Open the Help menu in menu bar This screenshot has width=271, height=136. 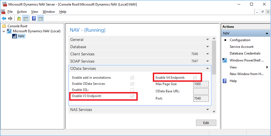coord(63,12)
